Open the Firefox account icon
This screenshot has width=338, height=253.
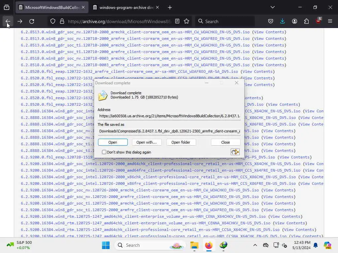294,21
